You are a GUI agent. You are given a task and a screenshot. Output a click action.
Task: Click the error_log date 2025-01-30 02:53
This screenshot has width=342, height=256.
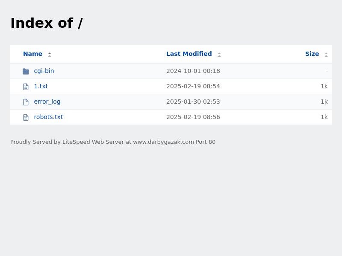[x=193, y=102]
